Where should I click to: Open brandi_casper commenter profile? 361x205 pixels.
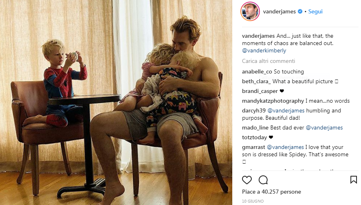(260, 91)
